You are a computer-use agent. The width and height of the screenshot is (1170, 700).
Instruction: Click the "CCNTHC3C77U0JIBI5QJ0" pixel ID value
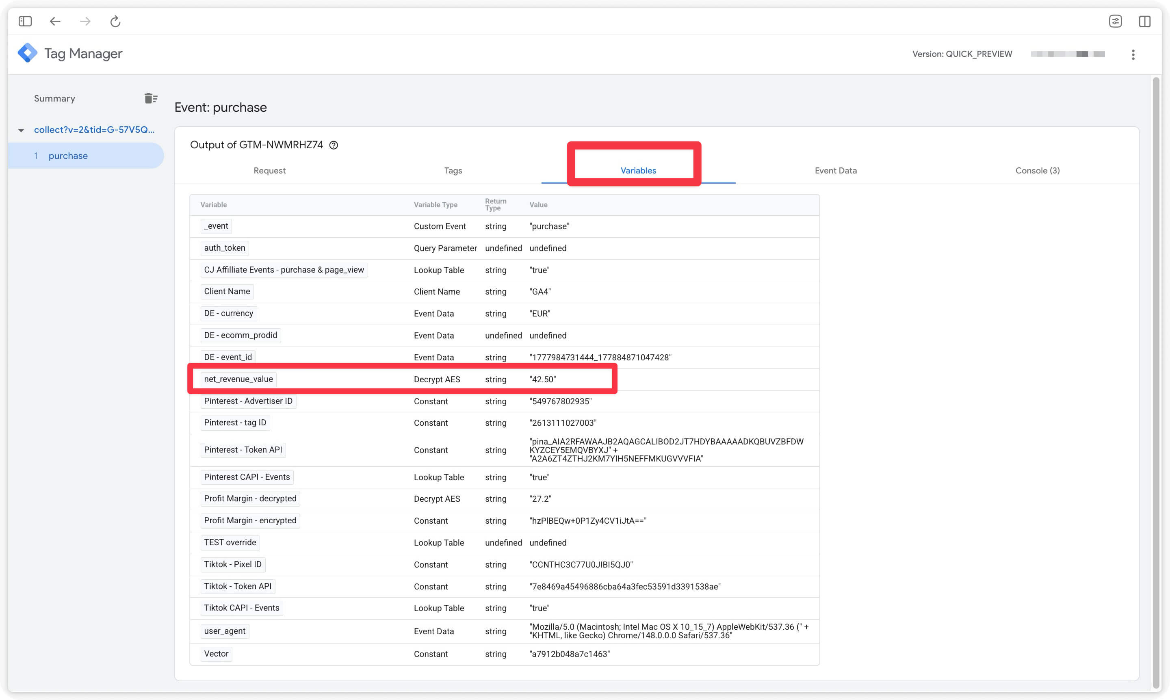click(581, 565)
